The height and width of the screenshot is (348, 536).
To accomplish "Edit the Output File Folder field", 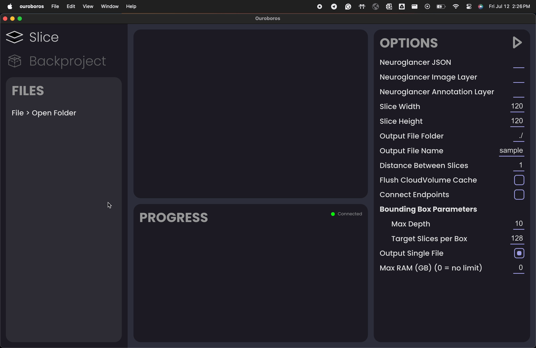I will coord(519,136).
